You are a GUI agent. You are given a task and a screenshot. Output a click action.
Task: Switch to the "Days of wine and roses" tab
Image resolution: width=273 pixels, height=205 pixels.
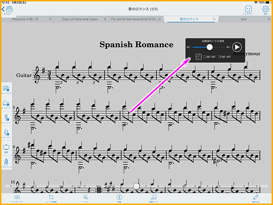coord(80,19)
